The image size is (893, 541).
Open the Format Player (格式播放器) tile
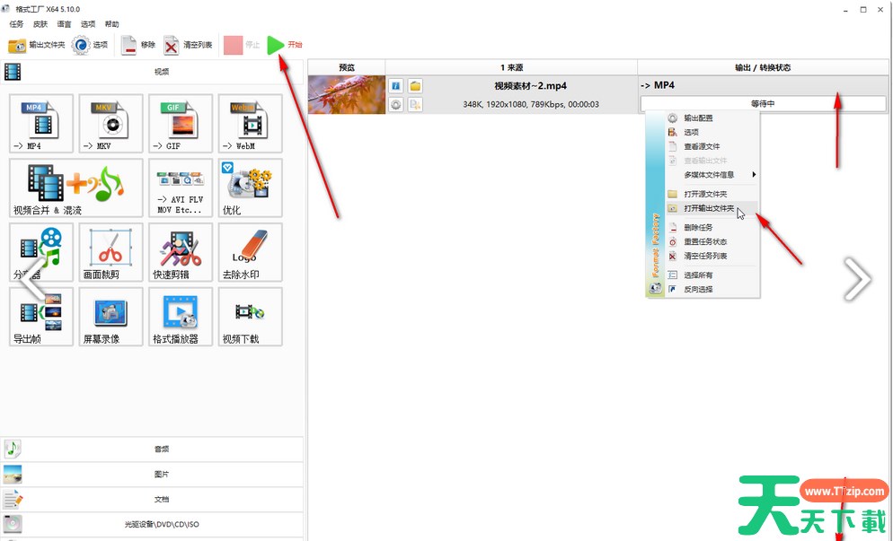pyautogui.click(x=181, y=317)
